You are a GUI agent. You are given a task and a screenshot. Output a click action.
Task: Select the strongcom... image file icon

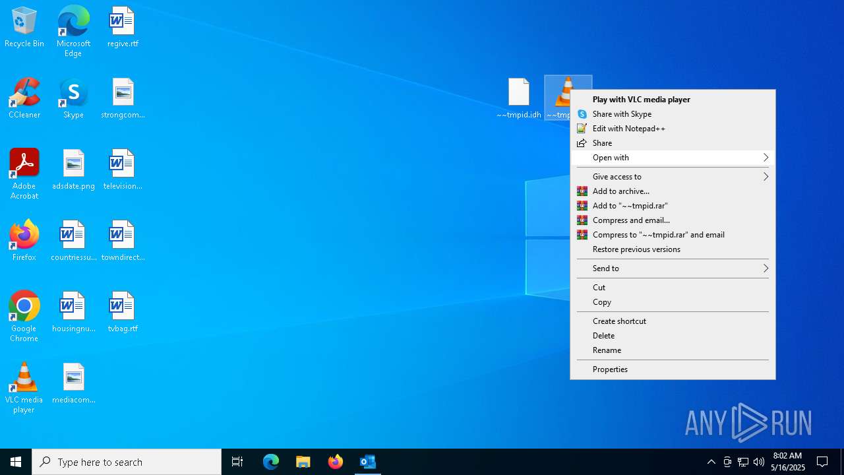pyautogui.click(x=123, y=99)
